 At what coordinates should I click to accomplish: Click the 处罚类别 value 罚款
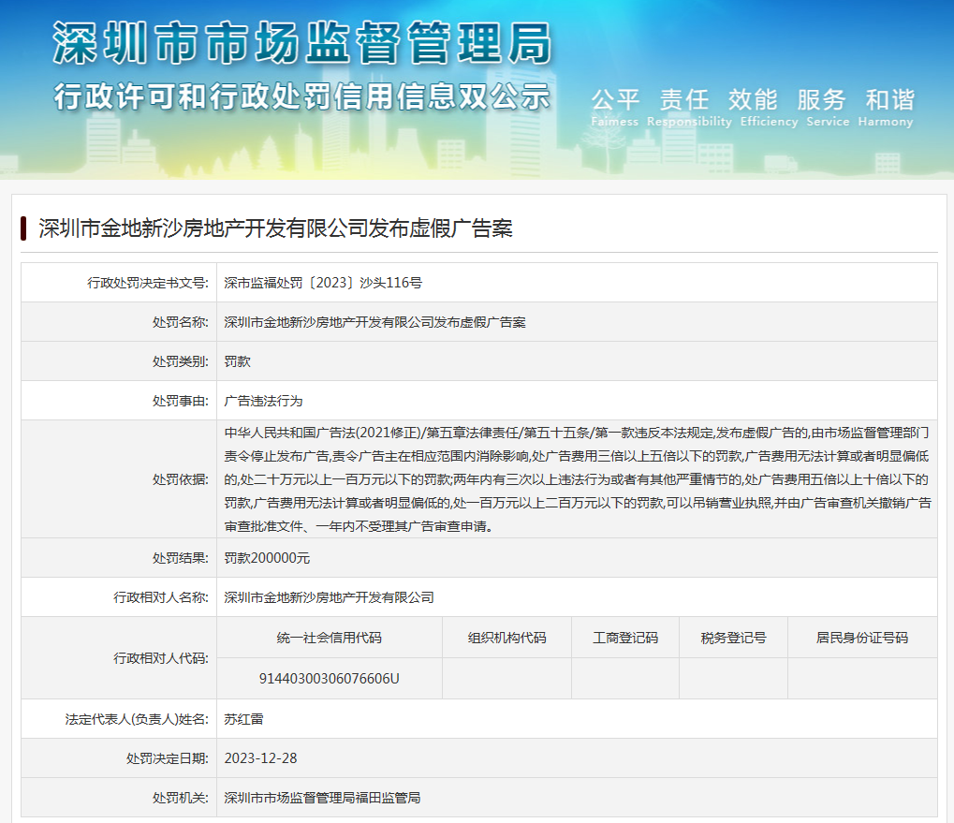click(x=238, y=360)
